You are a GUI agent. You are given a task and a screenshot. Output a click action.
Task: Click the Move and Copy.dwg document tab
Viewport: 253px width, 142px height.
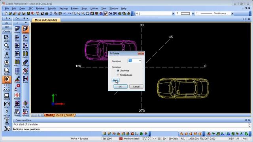tap(46, 20)
